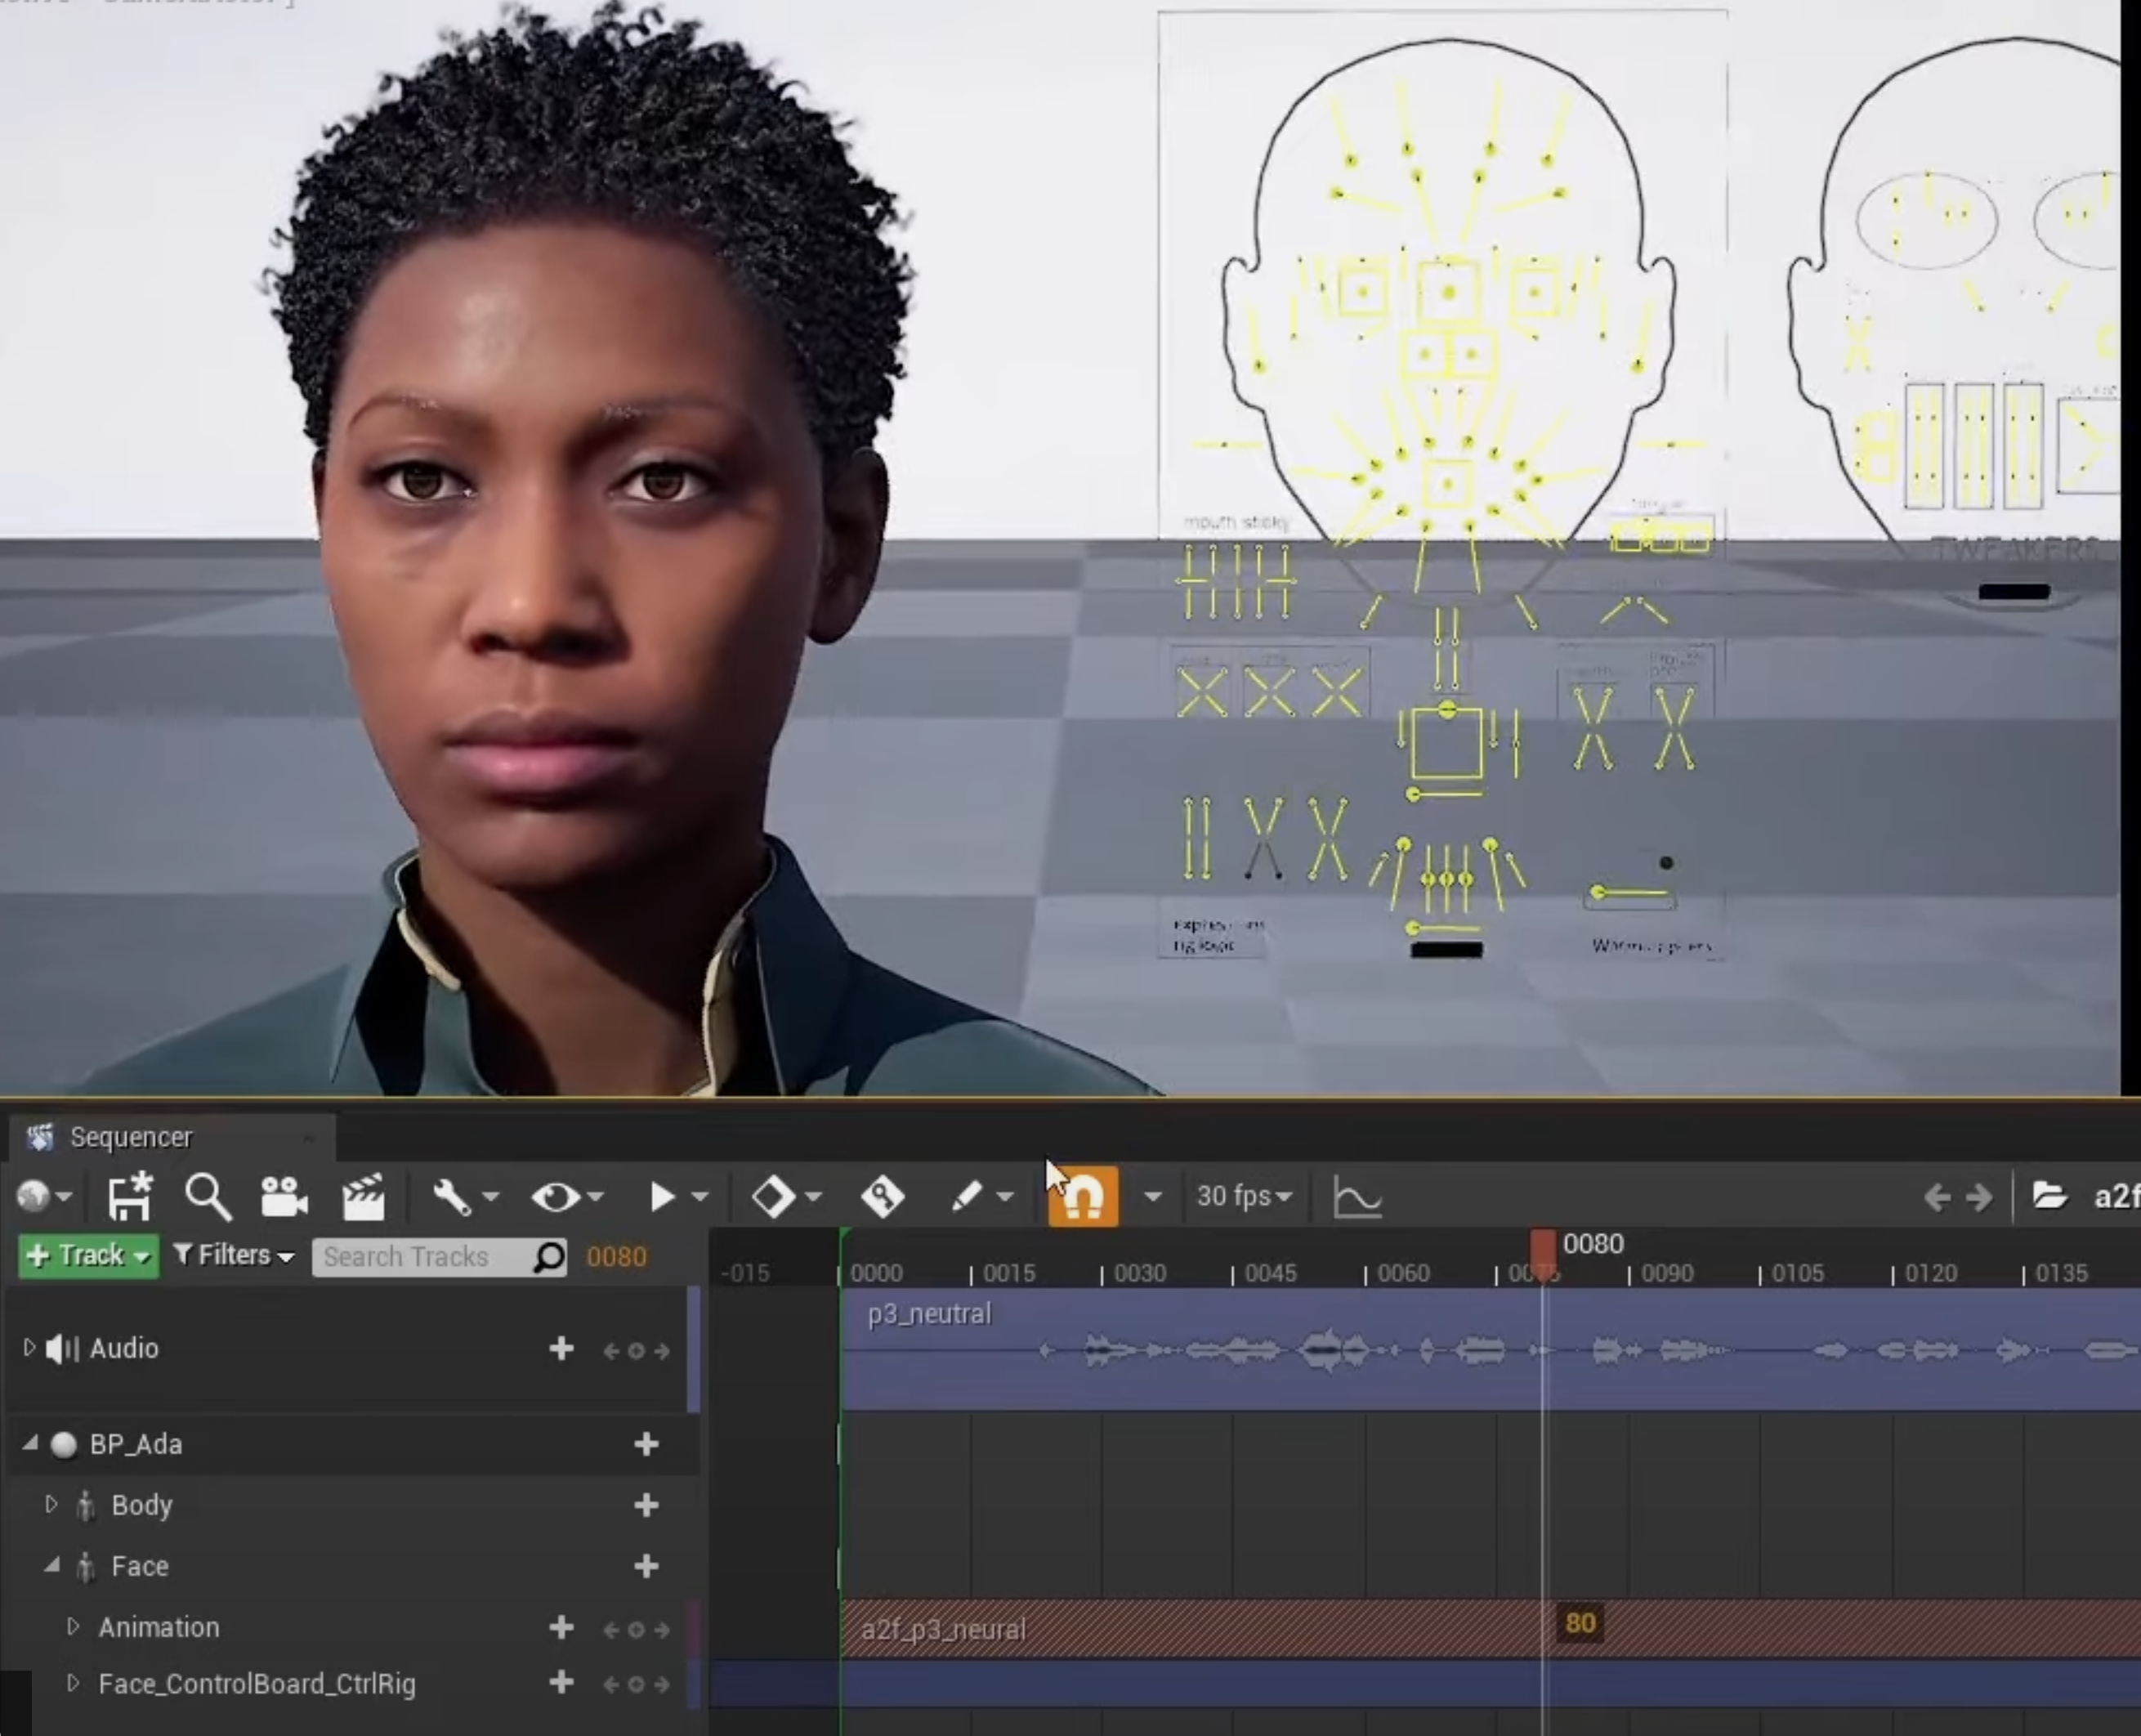This screenshot has height=1736, width=2141.
Task: Expand the Face_ControlBoard_CtrlRig track
Action: tap(72, 1683)
